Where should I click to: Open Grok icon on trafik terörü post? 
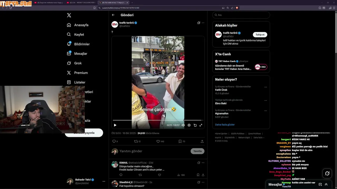coord(199,23)
